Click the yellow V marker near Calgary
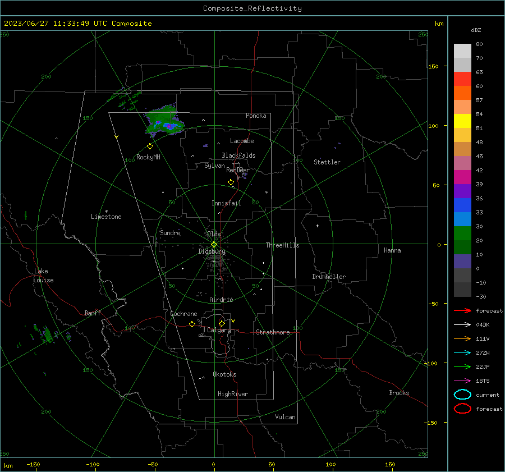The width and height of the screenshot is (505, 472). coord(233,321)
